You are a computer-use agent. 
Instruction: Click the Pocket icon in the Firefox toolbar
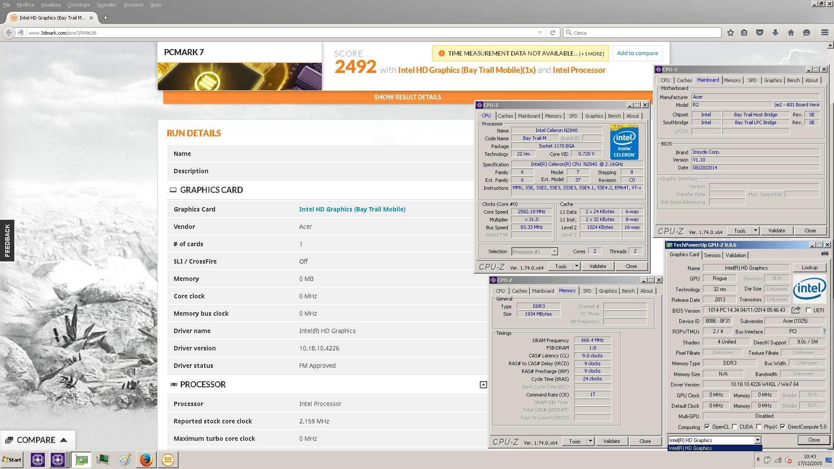click(760, 33)
